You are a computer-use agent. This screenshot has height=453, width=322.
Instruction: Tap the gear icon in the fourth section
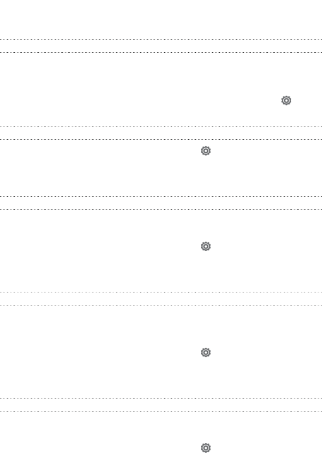click(205, 352)
